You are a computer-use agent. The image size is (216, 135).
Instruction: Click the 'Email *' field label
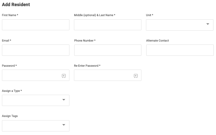tap(7, 41)
